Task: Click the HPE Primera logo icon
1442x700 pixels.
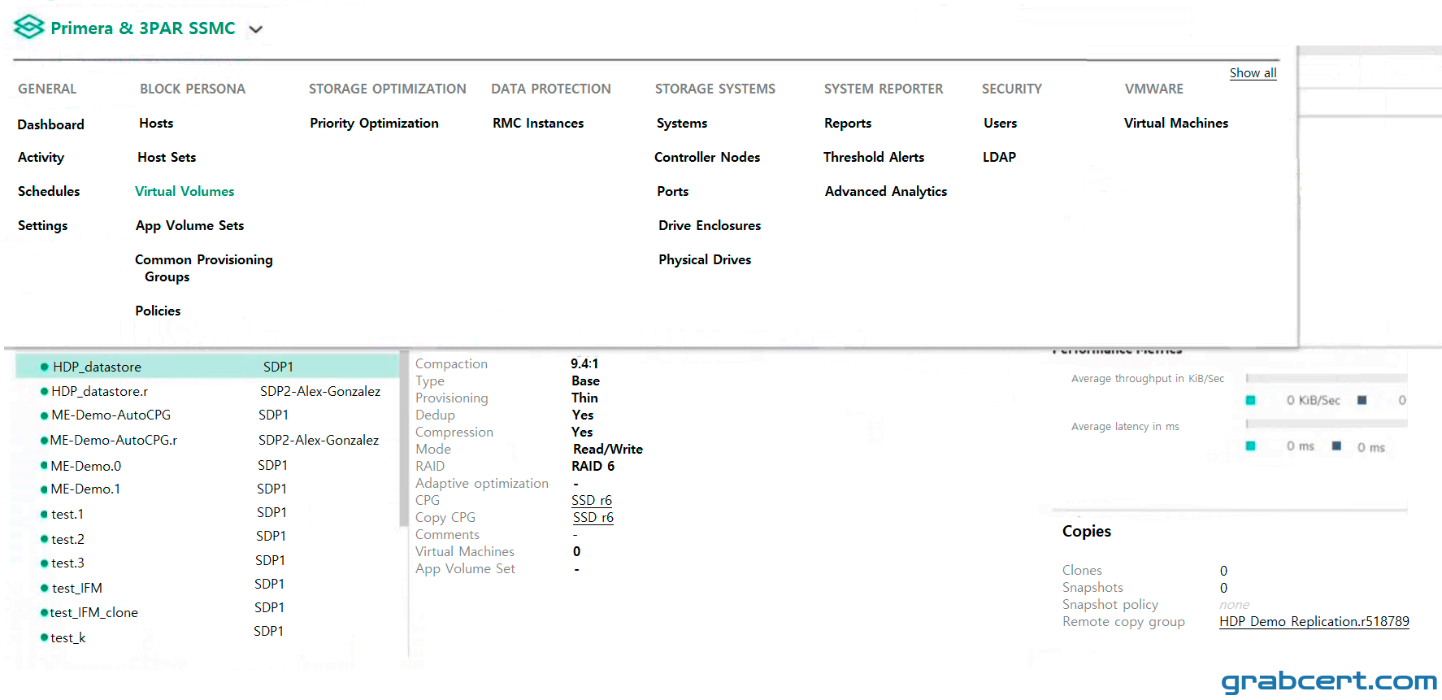Action: point(29,28)
